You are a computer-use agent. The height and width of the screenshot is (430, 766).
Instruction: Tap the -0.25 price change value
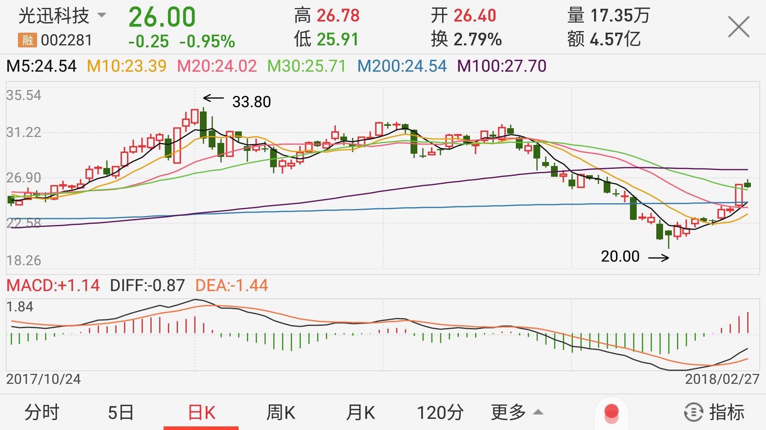(x=148, y=41)
